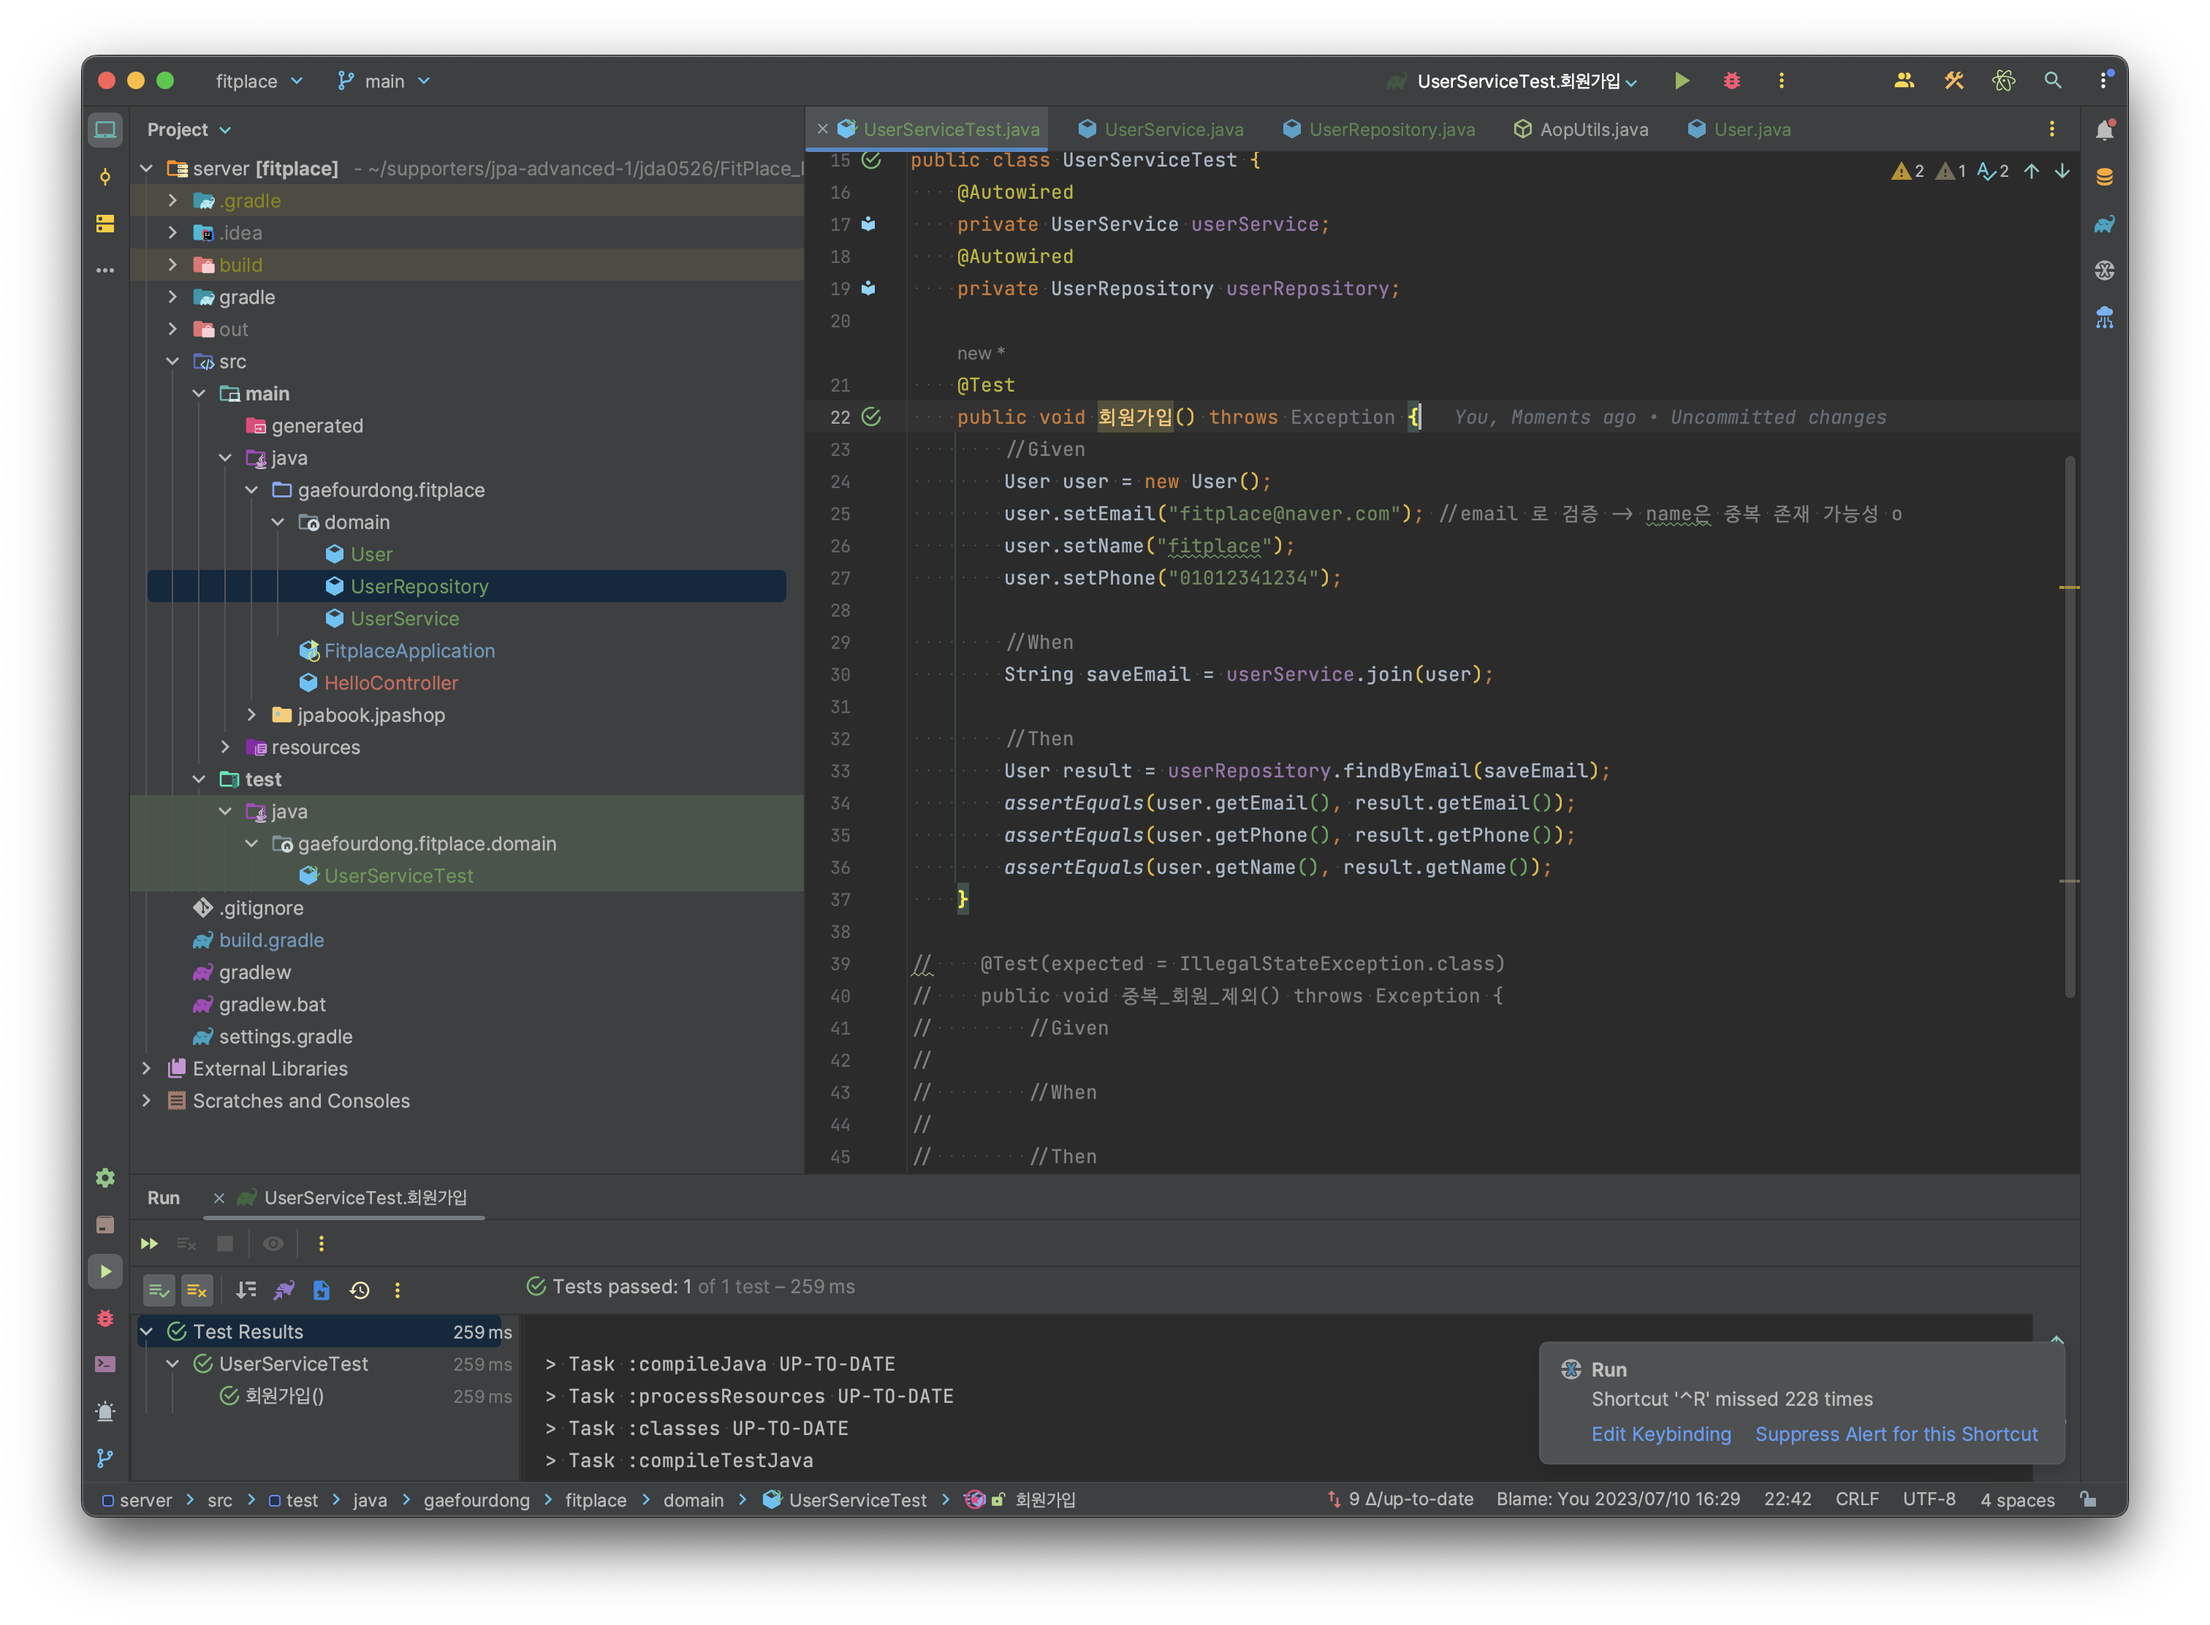Switch to the User.java tab

(x=1739, y=130)
